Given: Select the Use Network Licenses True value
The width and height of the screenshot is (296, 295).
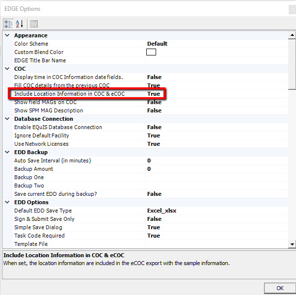Looking at the screenshot, I should coord(154,144).
